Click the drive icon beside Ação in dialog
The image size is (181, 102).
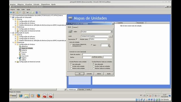tap(70, 31)
